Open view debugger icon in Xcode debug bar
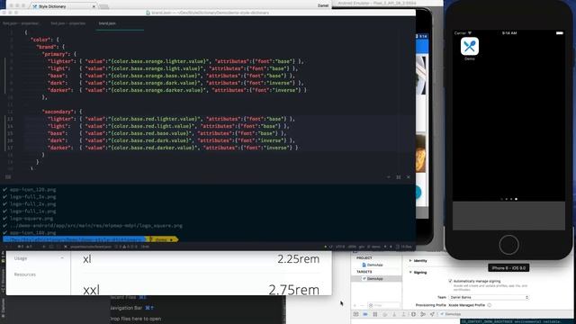The height and width of the screenshot is (324, 576). [413, 314]
